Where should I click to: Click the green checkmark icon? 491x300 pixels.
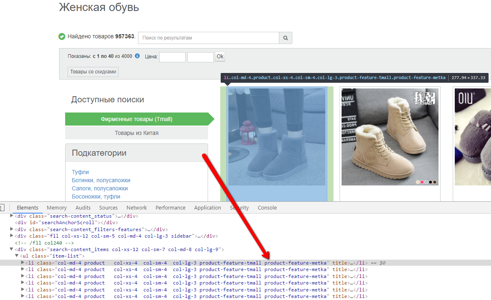click(x=62, y=37)
